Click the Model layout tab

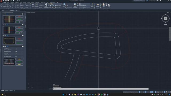point(3,90)
